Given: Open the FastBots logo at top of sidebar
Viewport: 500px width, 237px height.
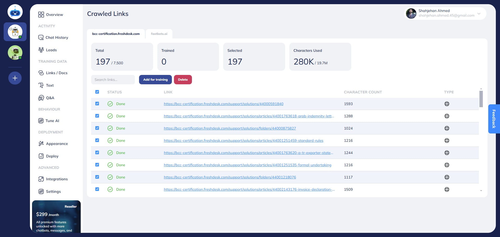Looking at the screenshot, I should tap(15, 12).
